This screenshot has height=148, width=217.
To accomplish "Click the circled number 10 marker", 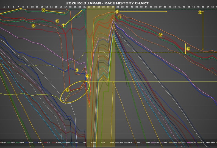I will pos(200,12).
